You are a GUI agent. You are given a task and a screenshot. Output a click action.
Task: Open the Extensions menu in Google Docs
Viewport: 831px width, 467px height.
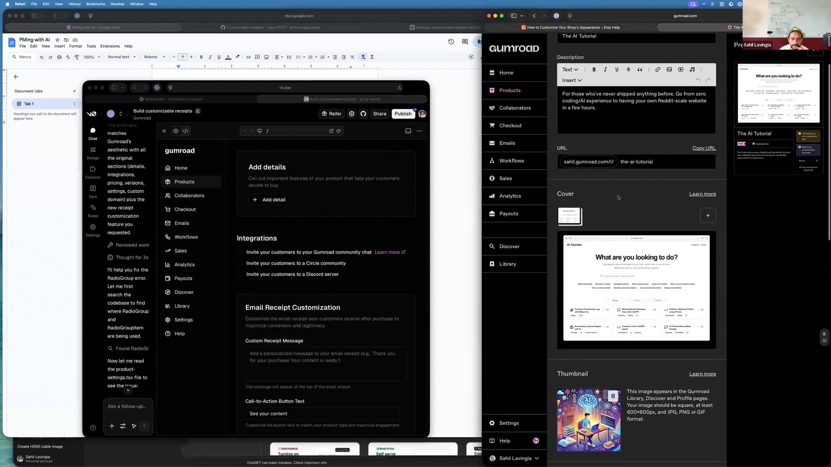pos(110,46)
